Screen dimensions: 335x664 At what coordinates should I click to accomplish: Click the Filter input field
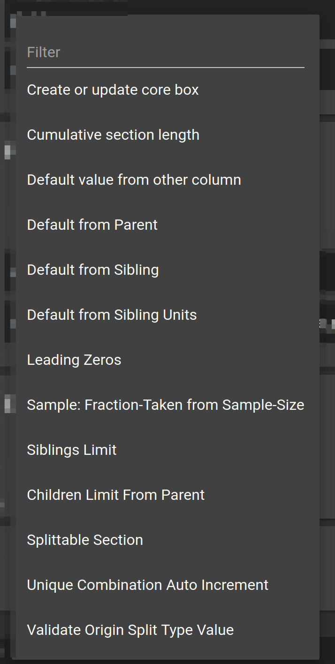click(165, 52)
